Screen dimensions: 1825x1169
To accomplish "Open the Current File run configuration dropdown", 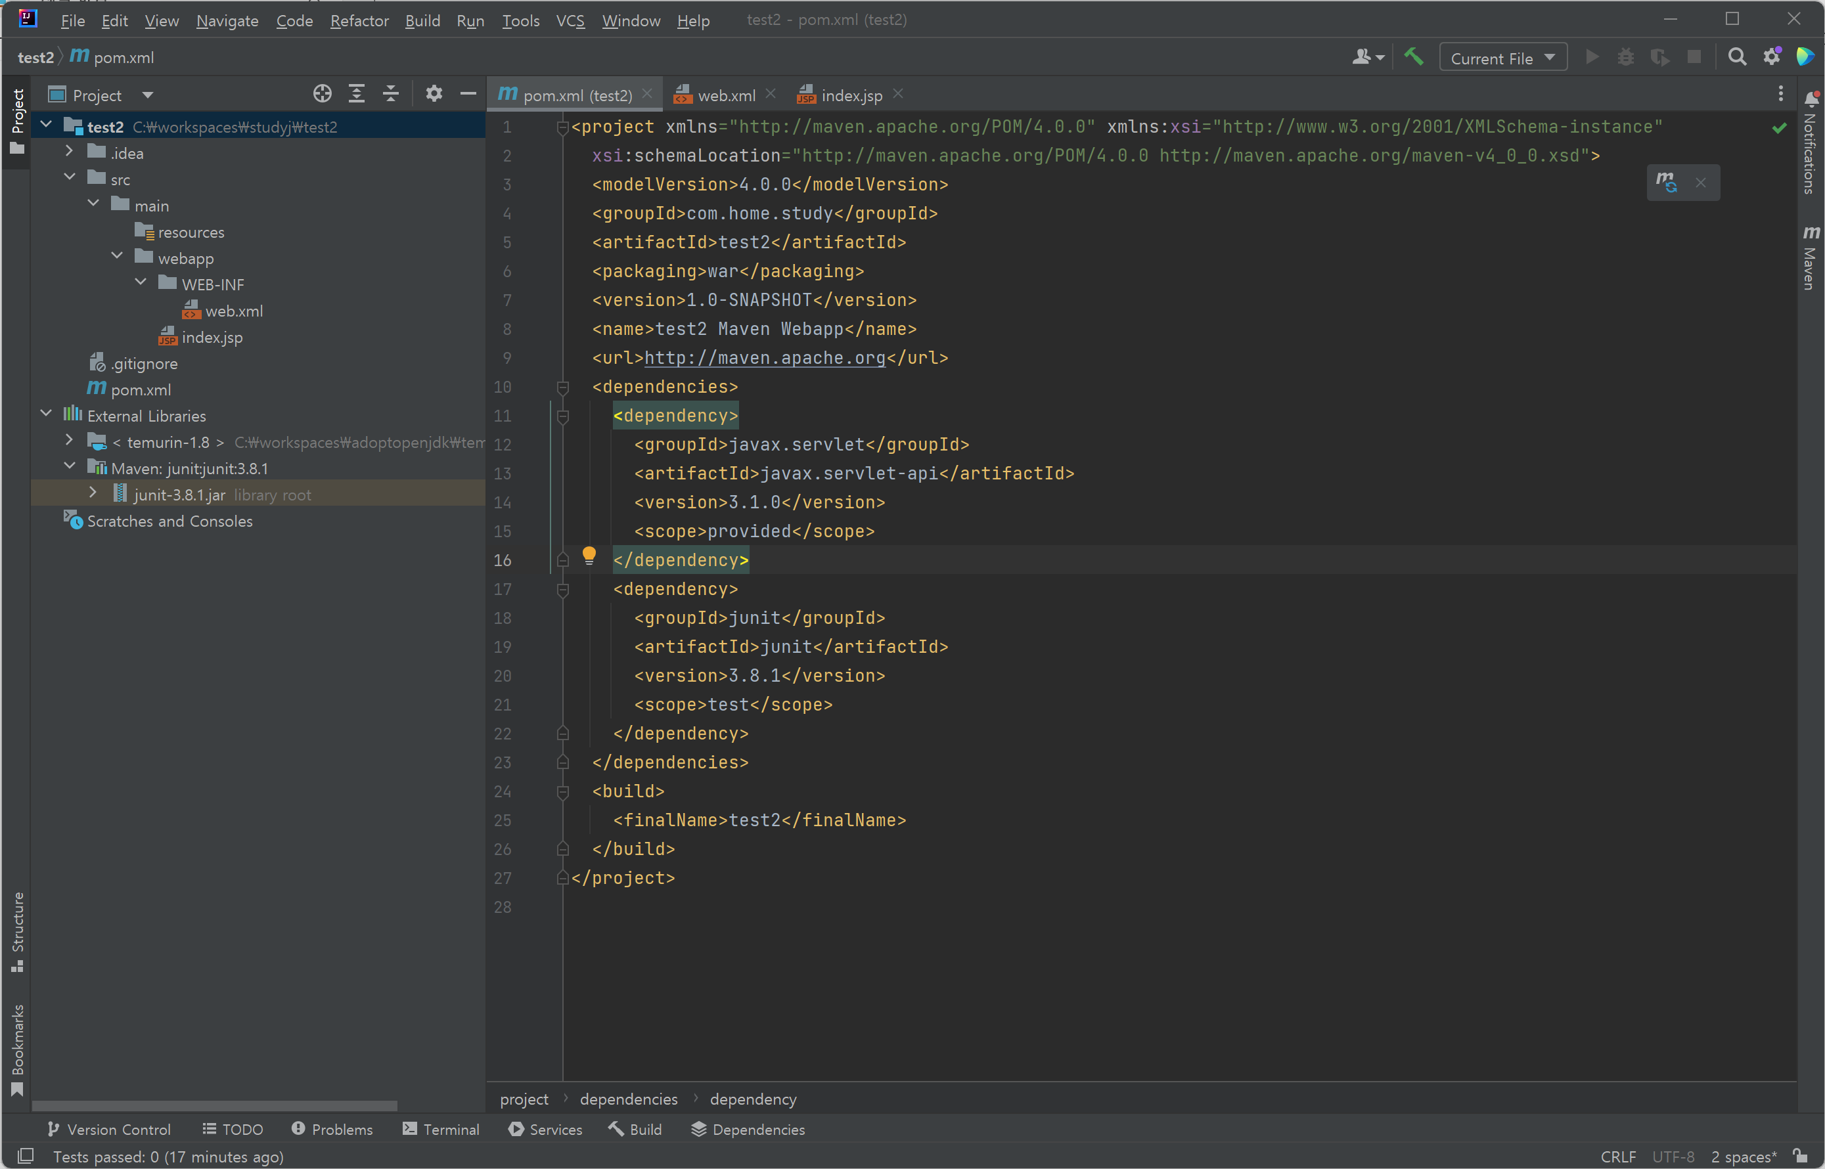I will click(x=1502, y=58).
